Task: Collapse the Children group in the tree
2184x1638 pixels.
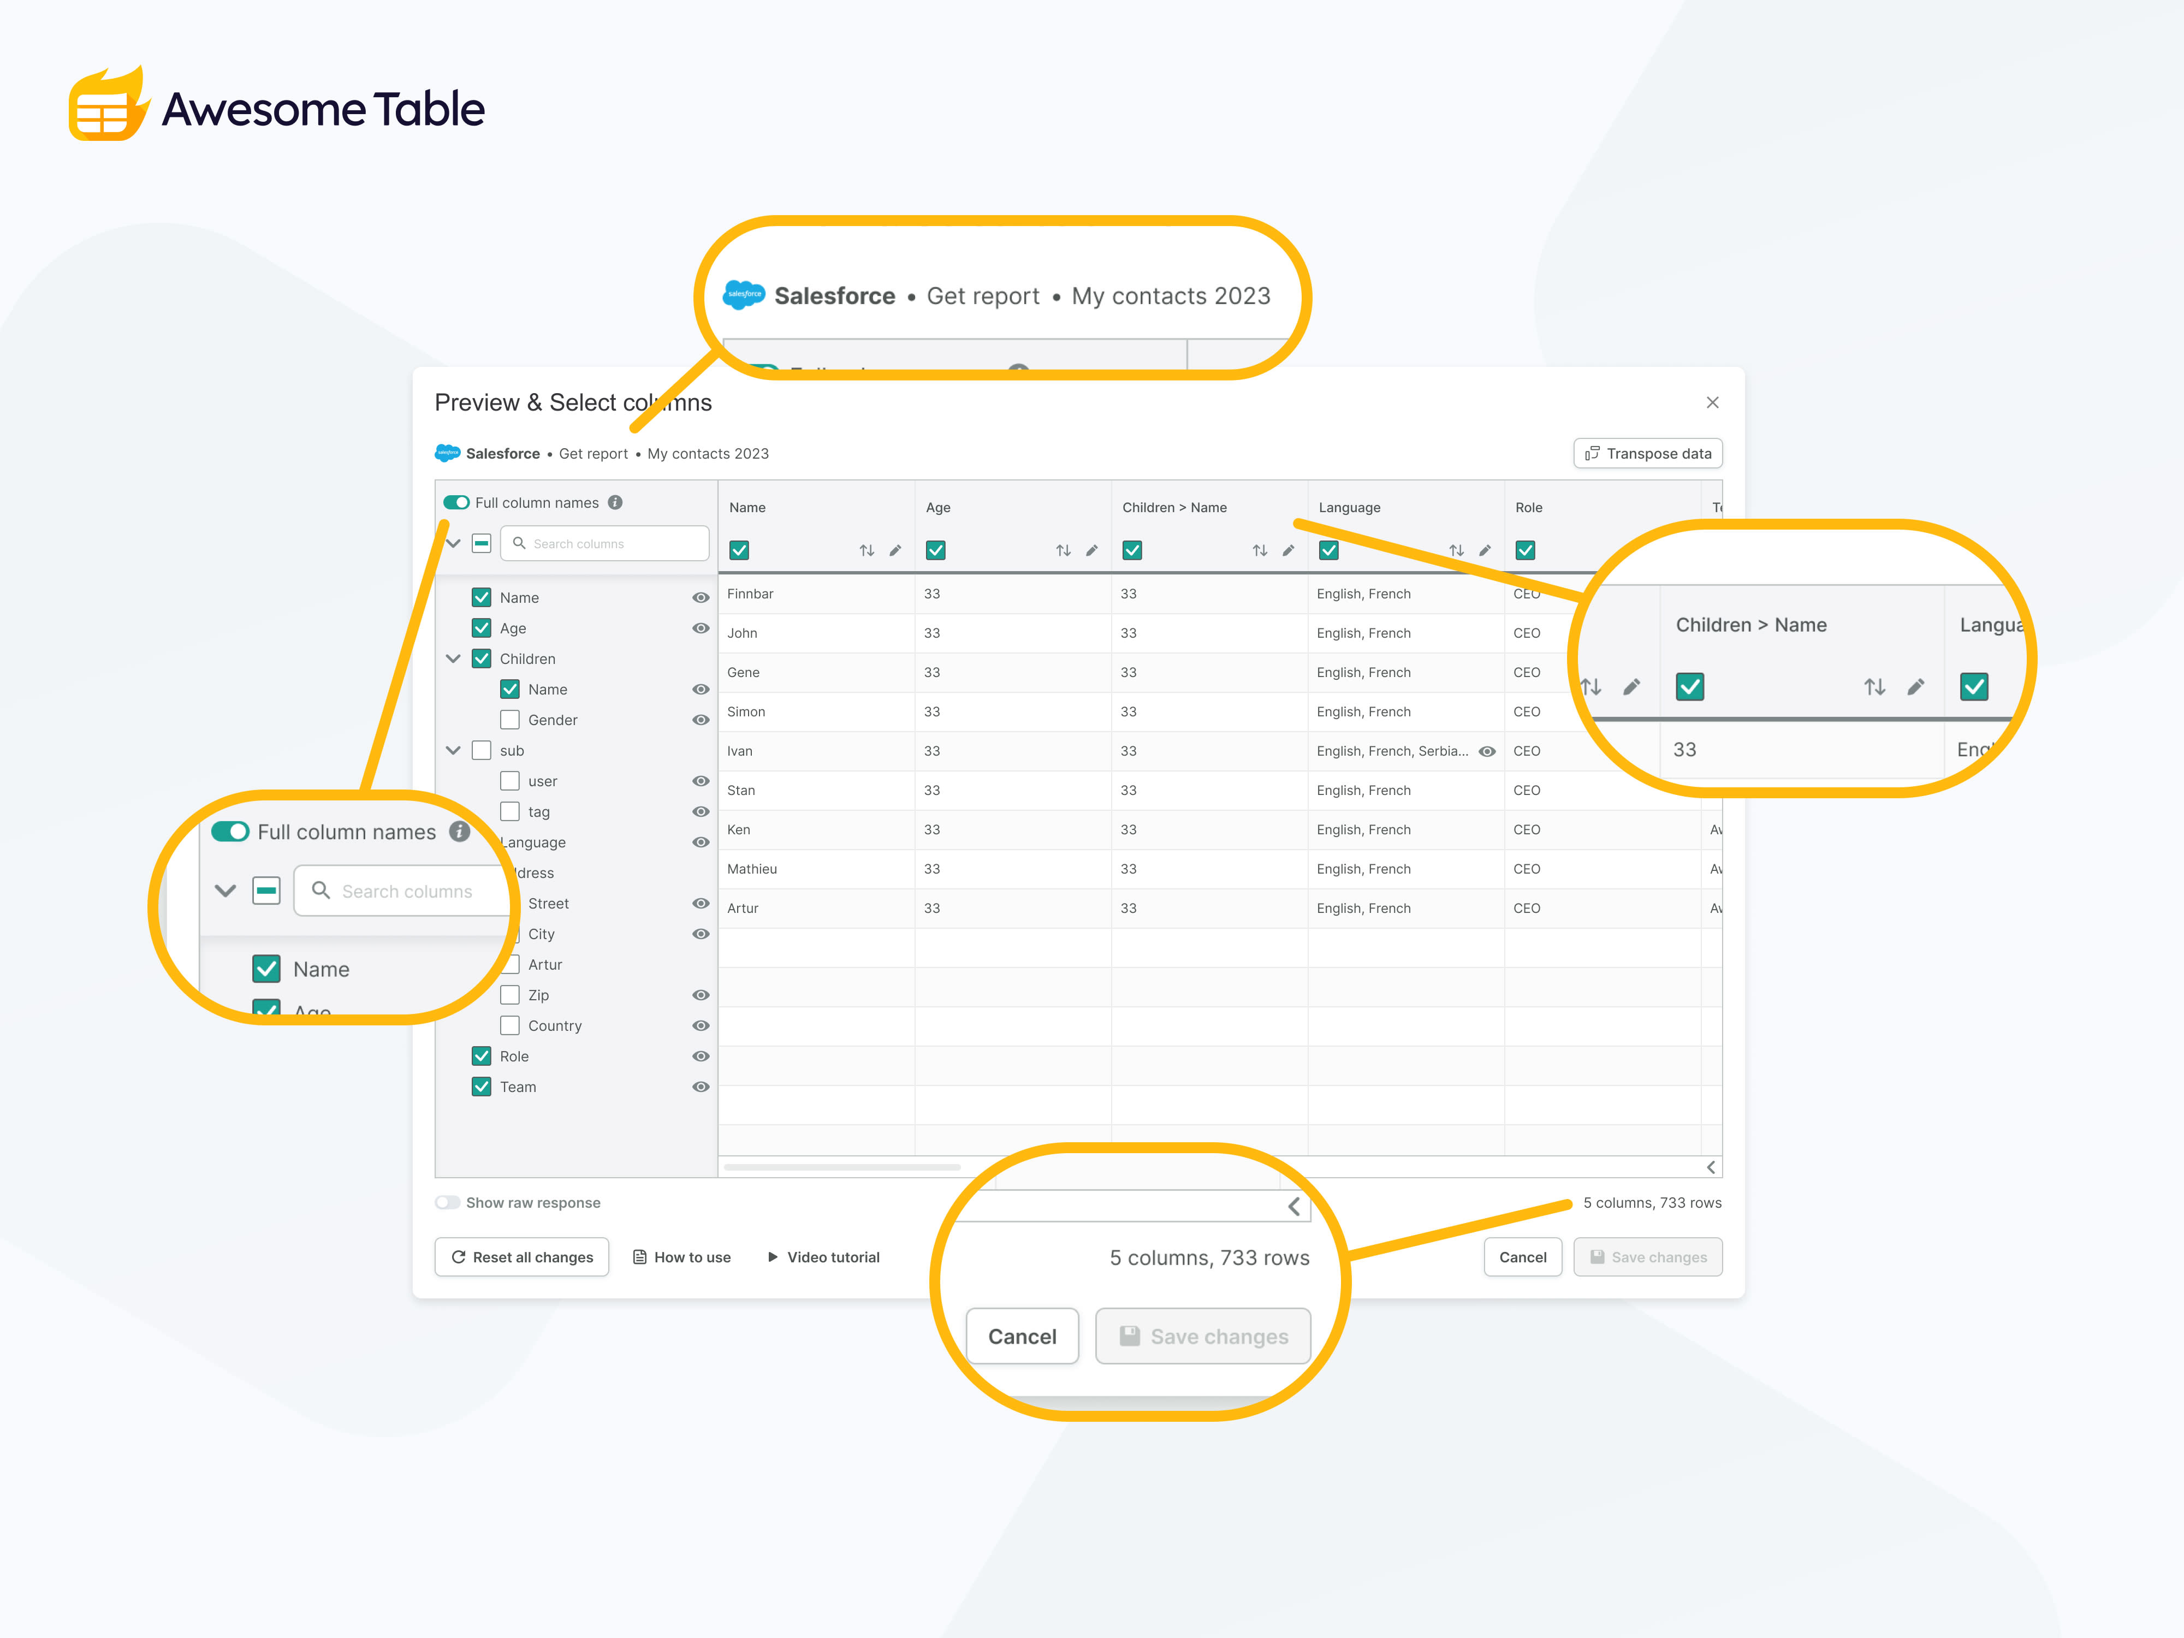Action: click(x=453, y=660)
